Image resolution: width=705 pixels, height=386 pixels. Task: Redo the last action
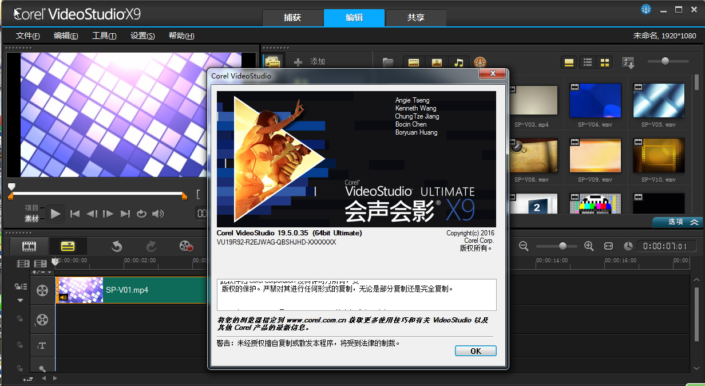click(x=151, y=246)
